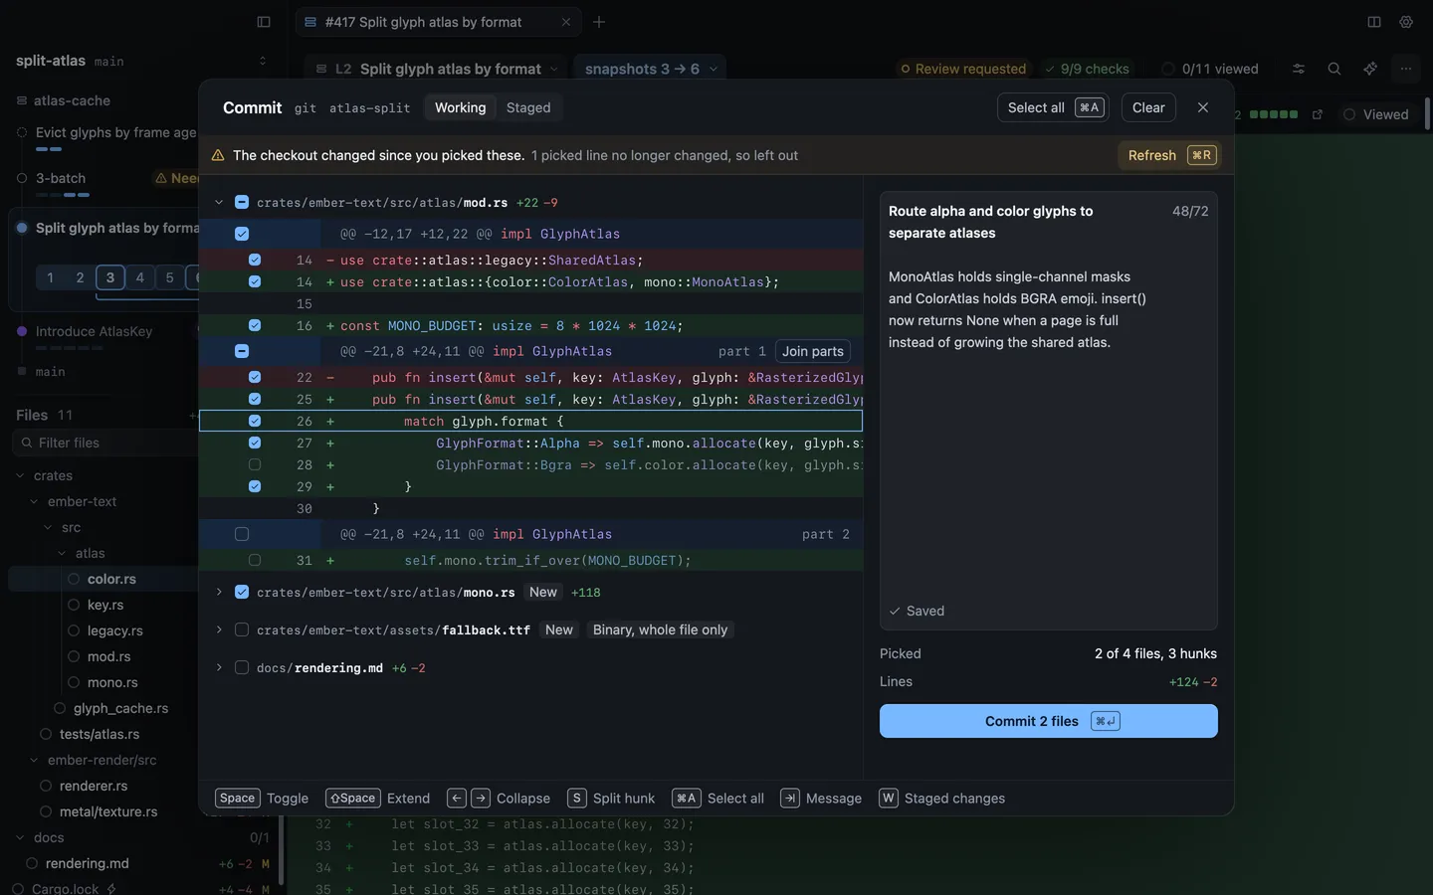The width and height of the screenshot is (1433, 895).
Task: Check the fallback.ttf file checkbox
Action: pos(242,629)
